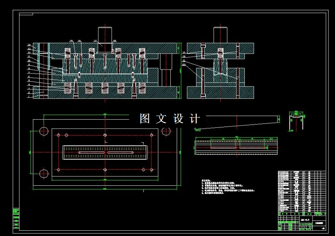Select part callout number 19

(x=184, y=53)
